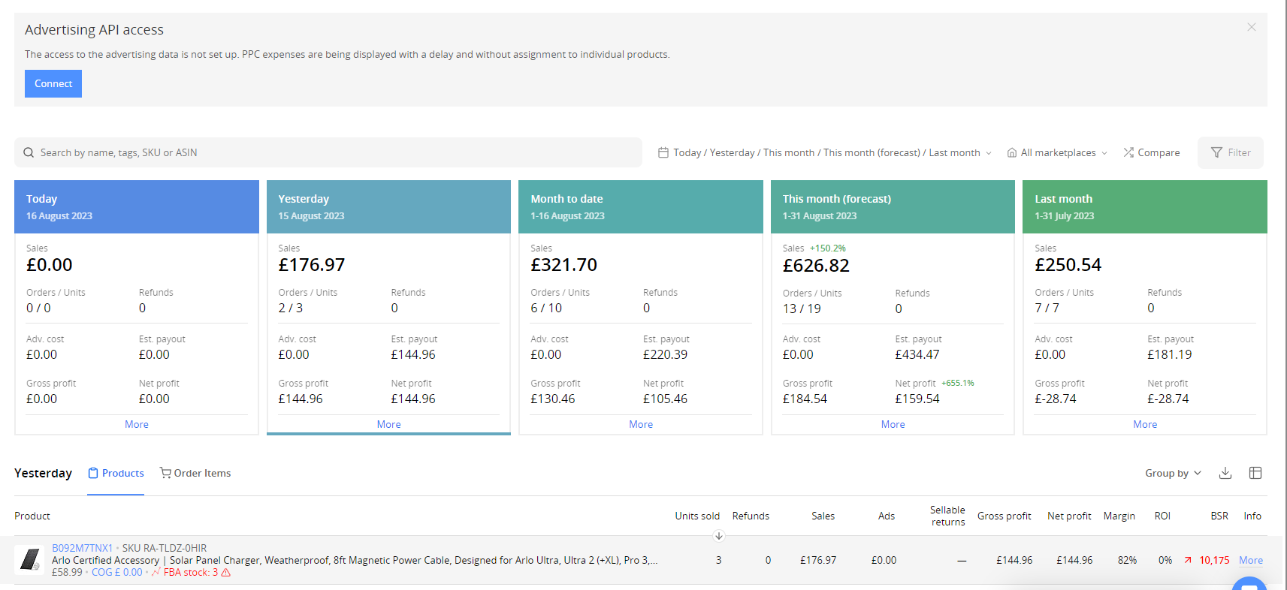Download the products table

[1225, 473]
